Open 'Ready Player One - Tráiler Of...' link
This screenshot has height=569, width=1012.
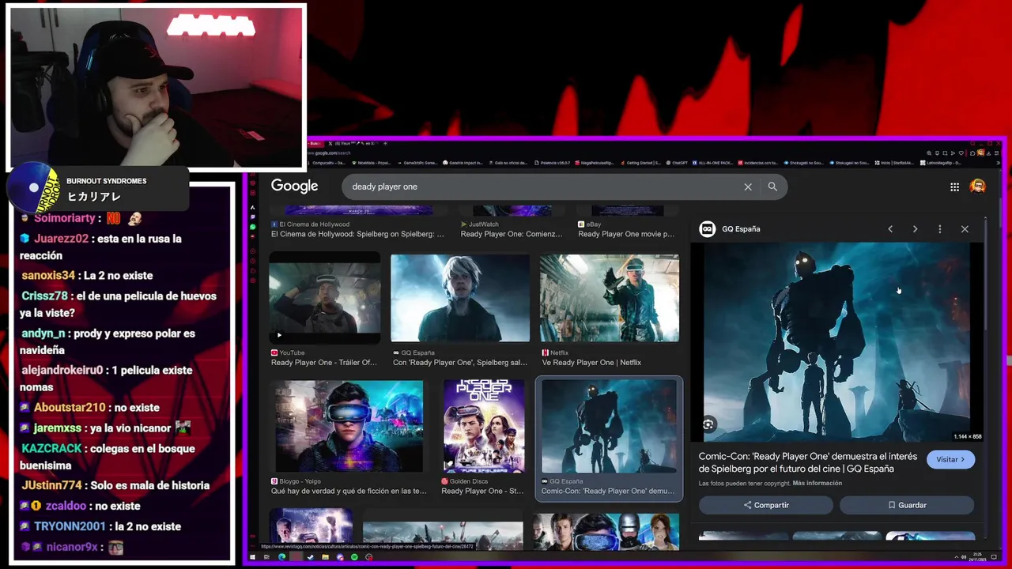324,363
